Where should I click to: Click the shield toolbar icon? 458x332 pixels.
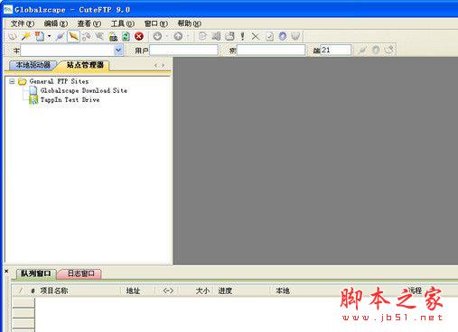[295, 37]
